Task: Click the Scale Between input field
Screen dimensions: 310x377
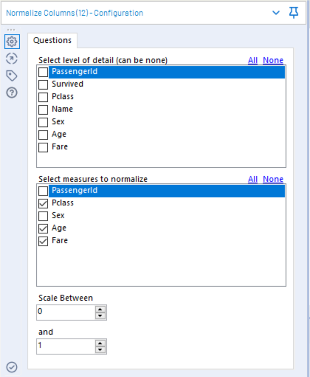Action: 65,312
